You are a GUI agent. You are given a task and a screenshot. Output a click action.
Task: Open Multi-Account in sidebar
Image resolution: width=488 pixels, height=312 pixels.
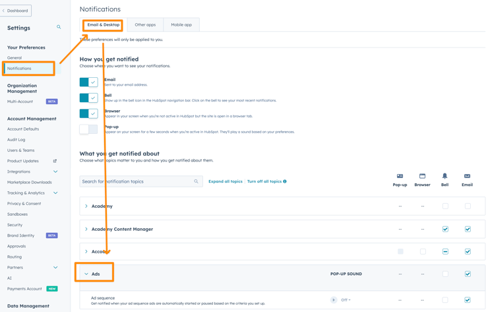(x=20, y=102)
